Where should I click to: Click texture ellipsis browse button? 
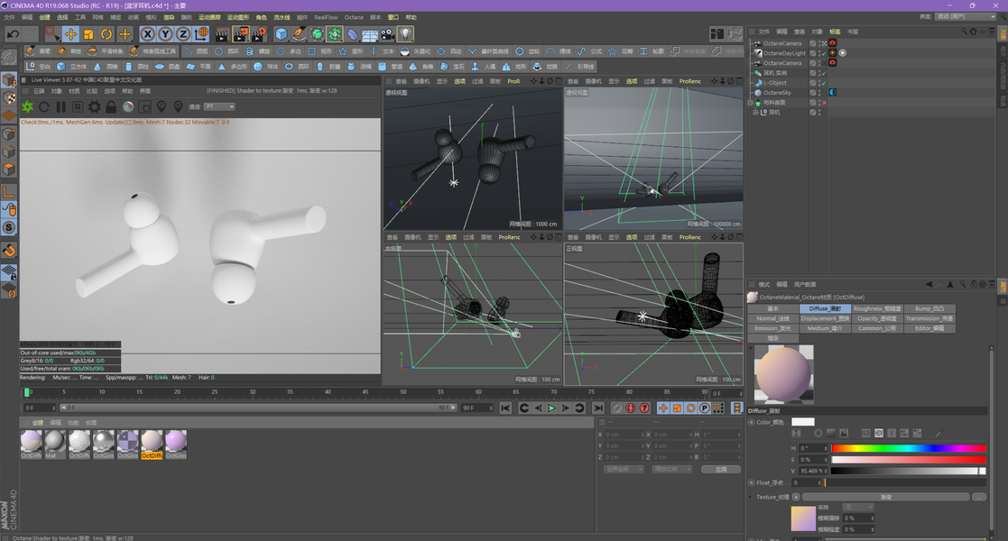tap(979, 497)
